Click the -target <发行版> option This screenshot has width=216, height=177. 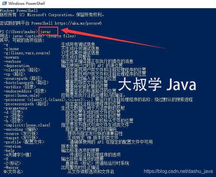[x=21, y=138]
